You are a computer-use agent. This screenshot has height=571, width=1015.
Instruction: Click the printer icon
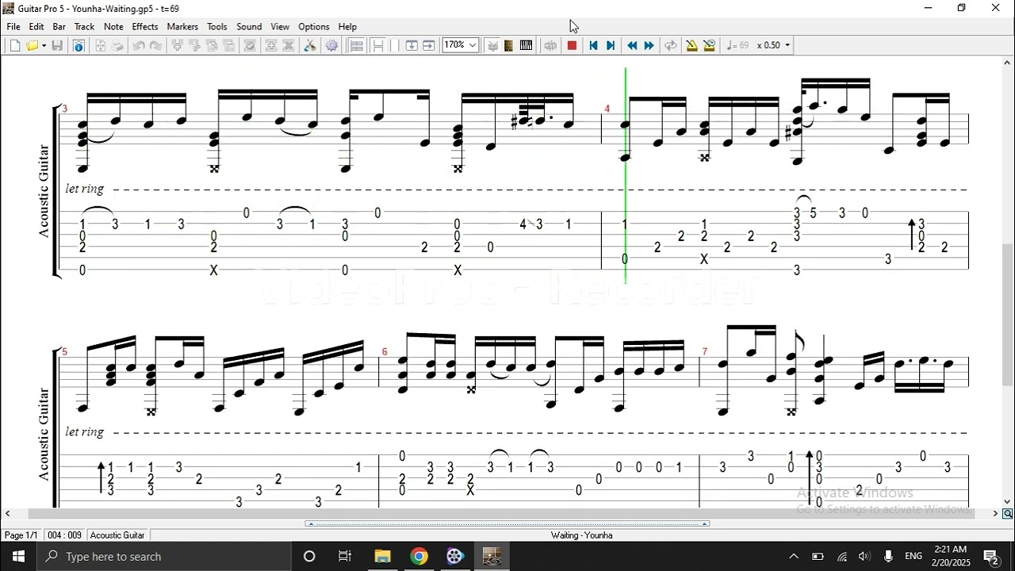[117, 46]
